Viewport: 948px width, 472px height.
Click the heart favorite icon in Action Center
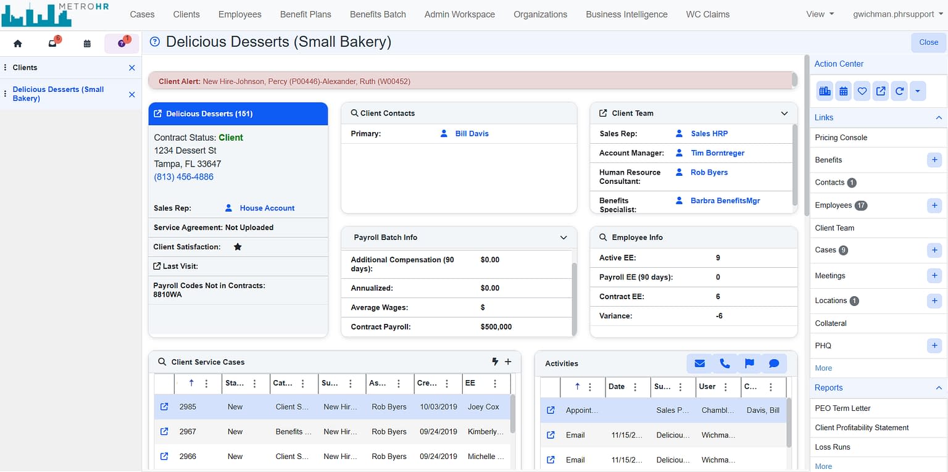(862, 91)
